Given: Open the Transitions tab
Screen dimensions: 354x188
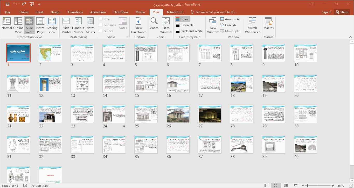Looking at the screenshot, I should click(x=75, y=12).
